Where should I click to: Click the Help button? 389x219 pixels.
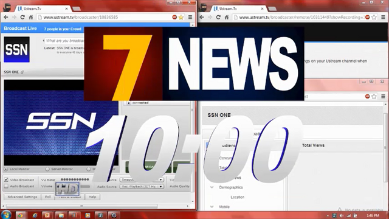click(92, 197)
